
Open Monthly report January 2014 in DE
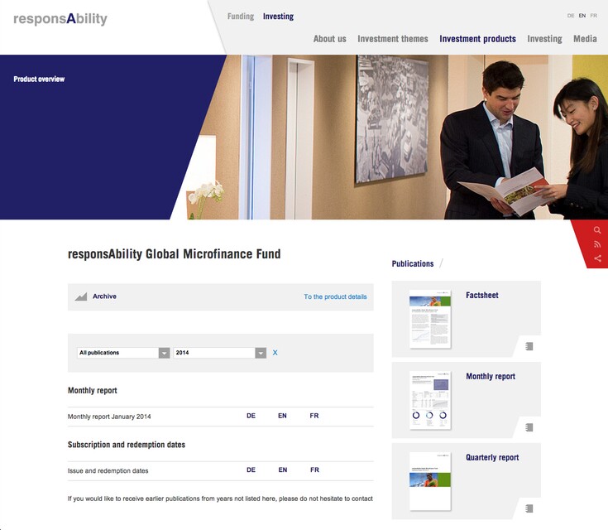click(251, 416)
